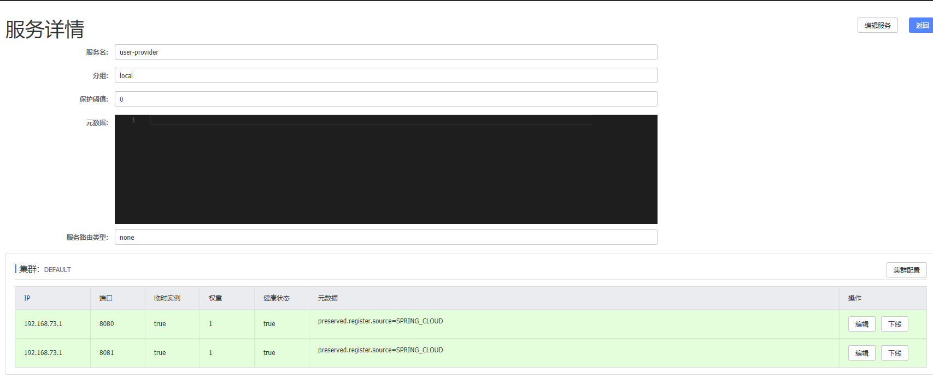Select the 服务路由类型 field showing none
933x378 pixels.
pyautogui.click(x=386, y=237)
